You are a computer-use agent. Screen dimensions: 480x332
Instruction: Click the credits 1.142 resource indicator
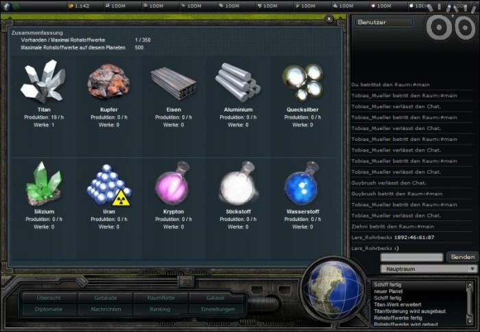point(80,5)
